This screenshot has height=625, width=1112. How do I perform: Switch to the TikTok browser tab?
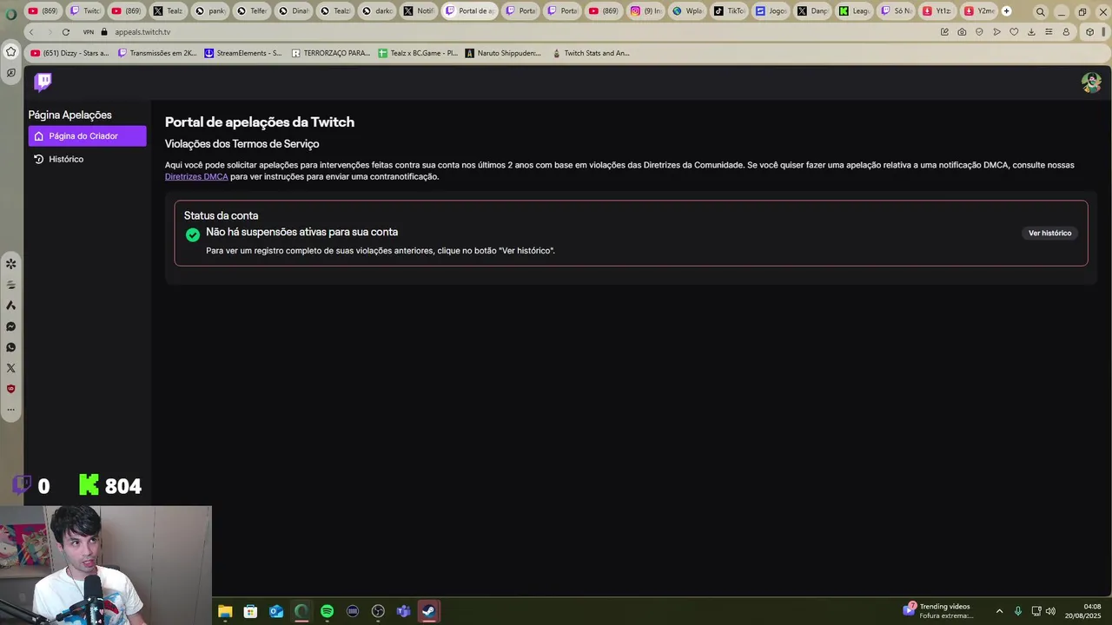[728, 11]
